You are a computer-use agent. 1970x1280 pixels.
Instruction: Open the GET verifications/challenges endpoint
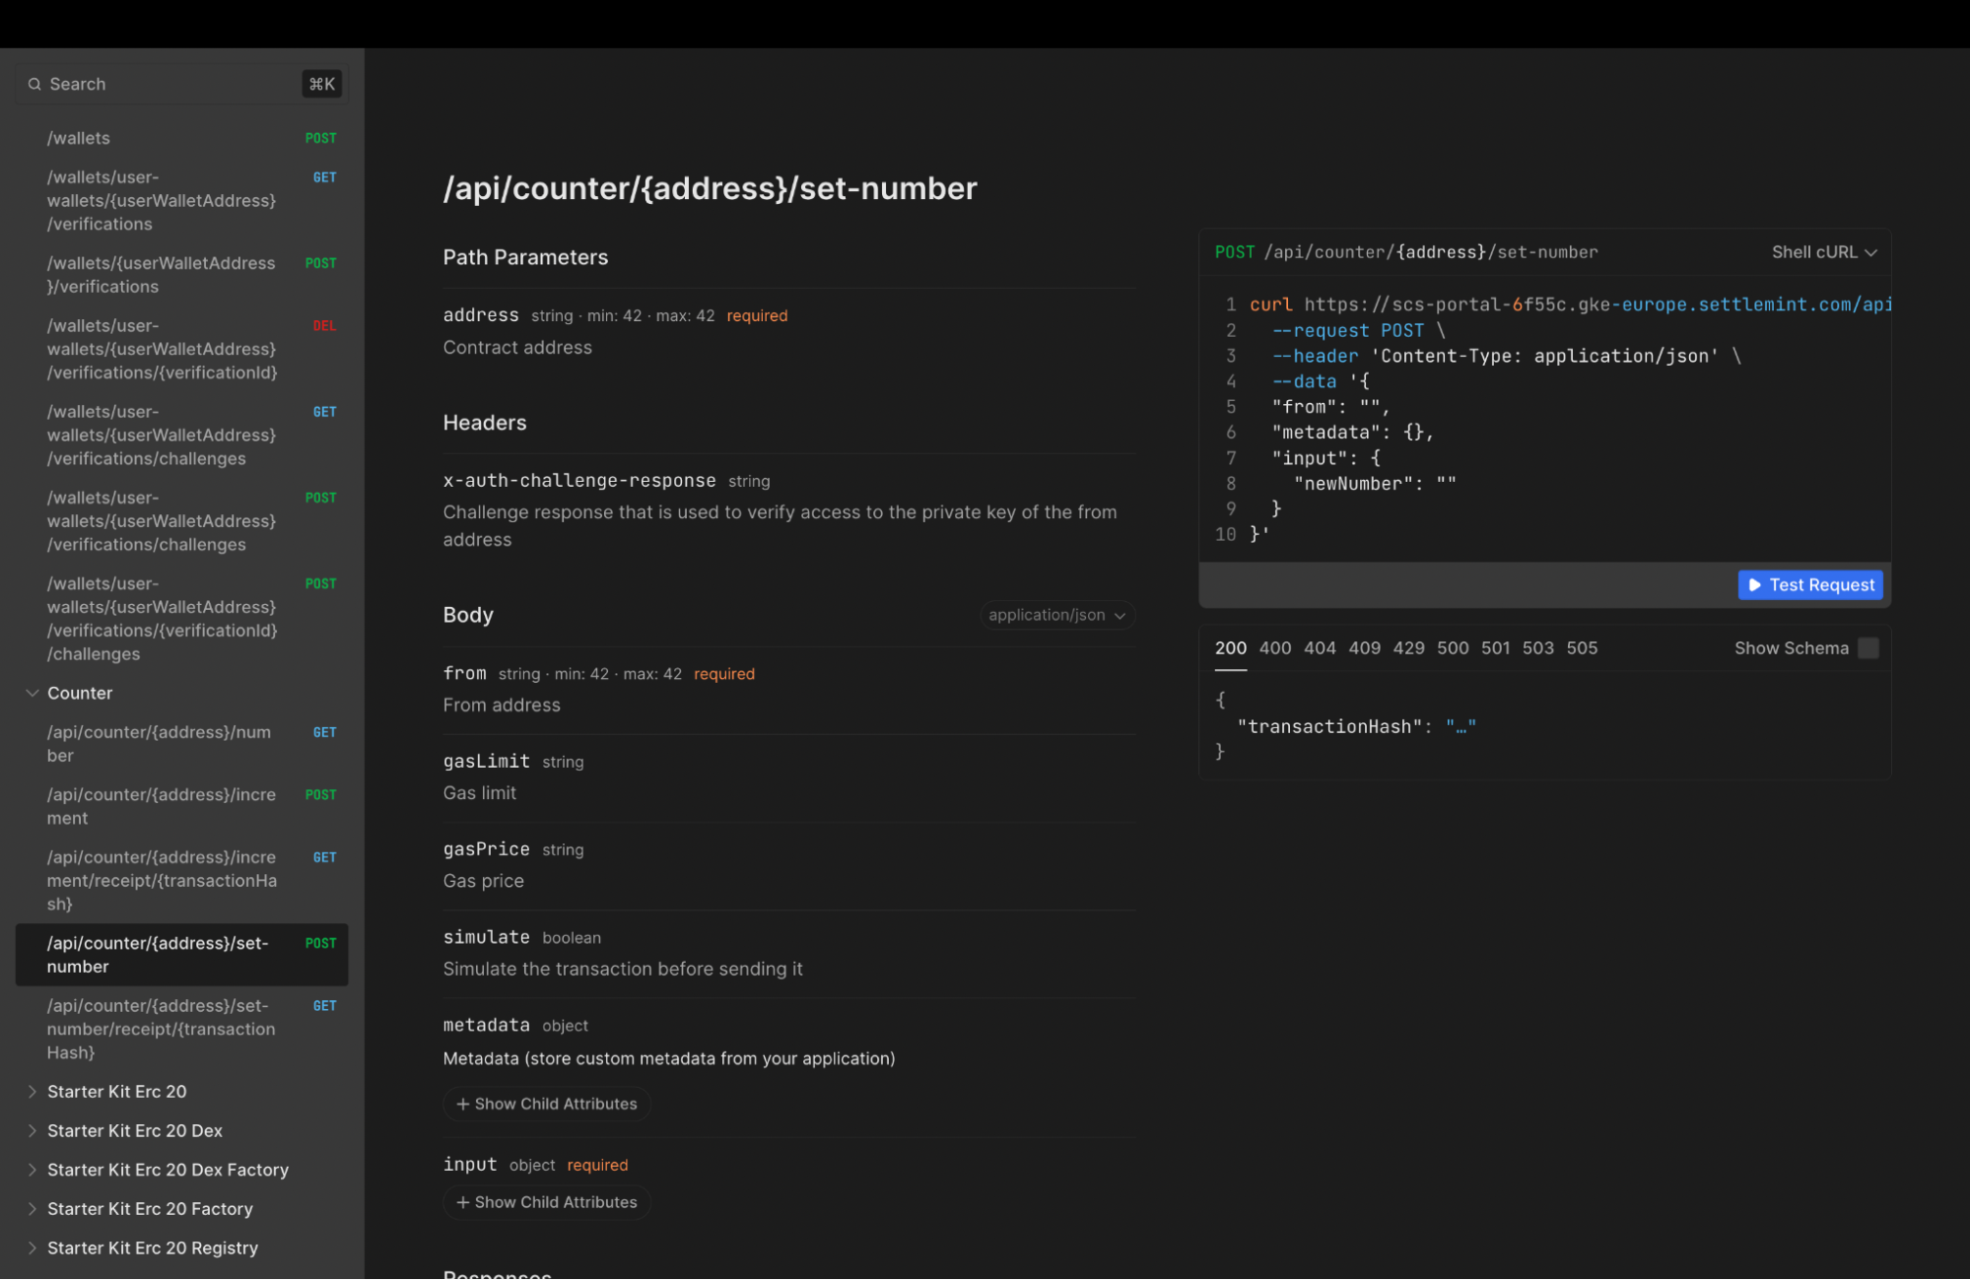182,436
